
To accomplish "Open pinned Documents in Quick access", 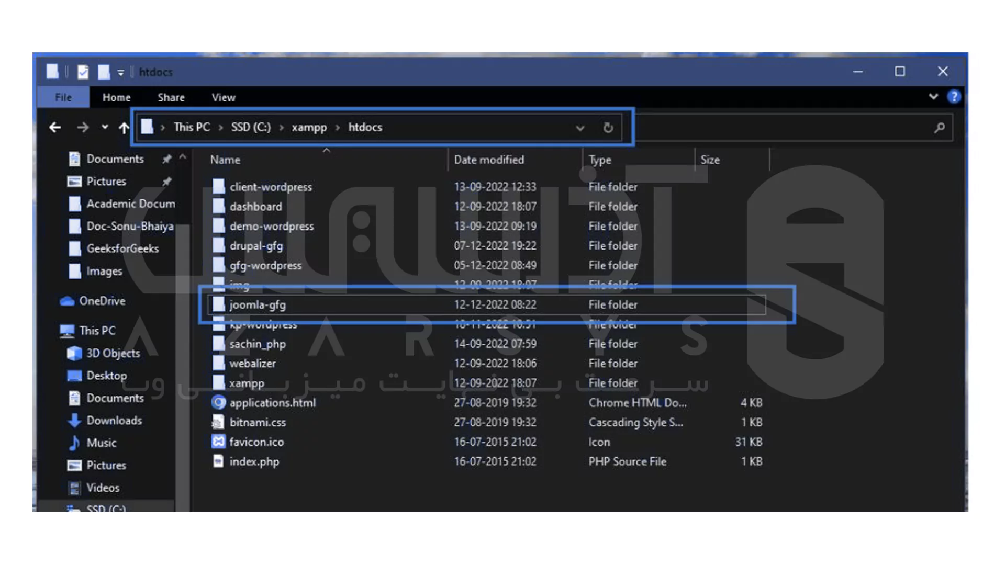I will coord(115,159).
